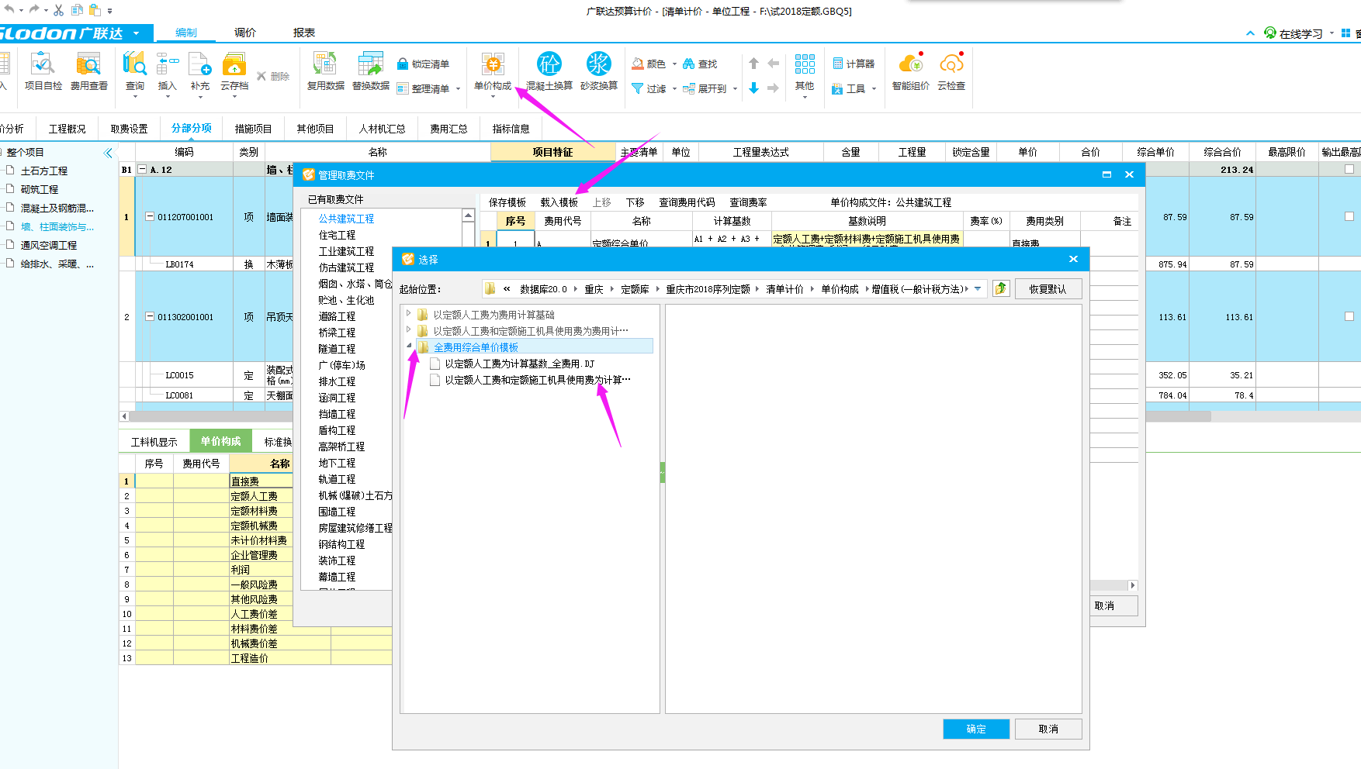The width and height of the screenshot is (1361, 769).
Task: Click the undo arrow in title bar
Action: pos(9,9)
